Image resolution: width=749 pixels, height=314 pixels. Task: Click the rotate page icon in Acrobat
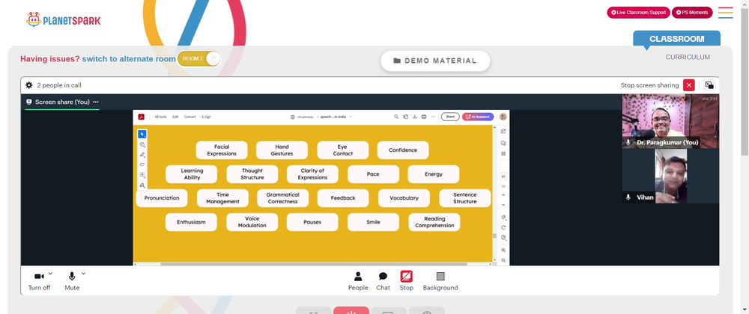(x=503, y=228)
